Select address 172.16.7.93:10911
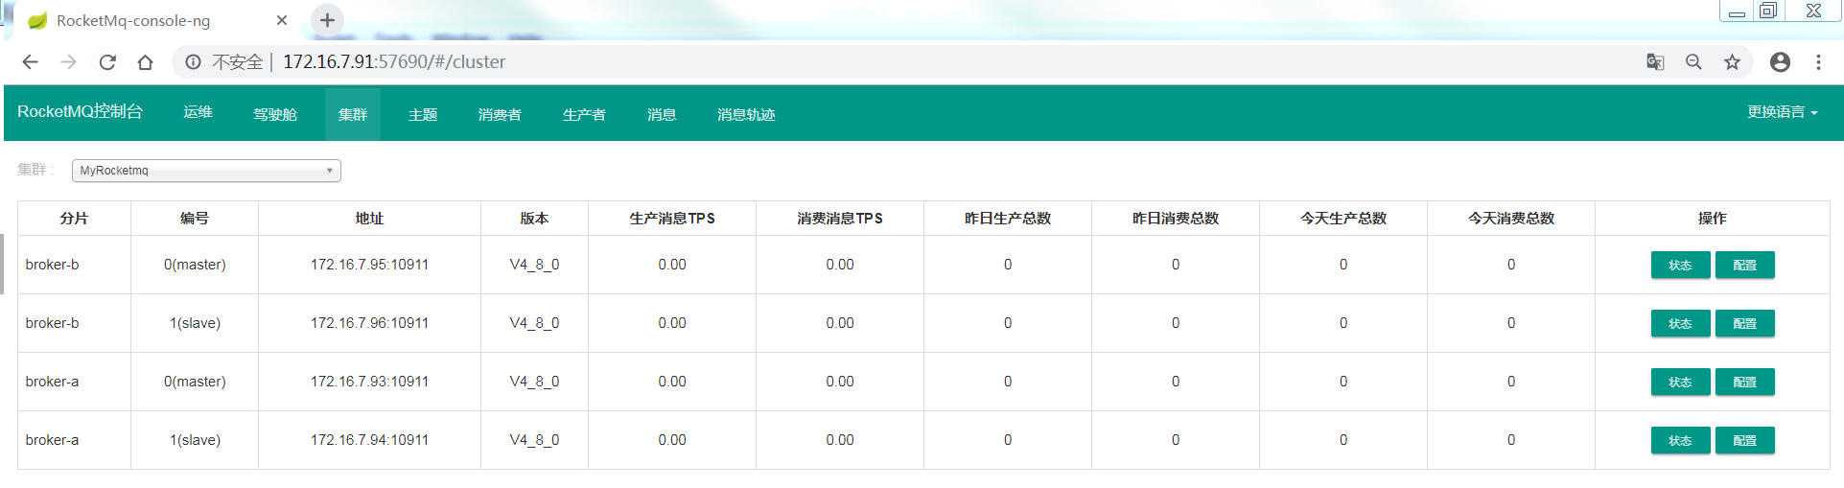1844x488 pixels. point(369,382)
